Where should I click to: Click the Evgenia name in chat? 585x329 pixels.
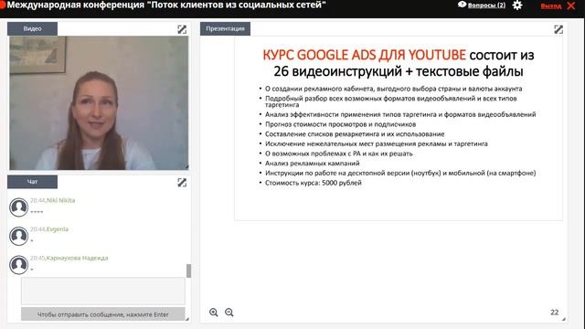(58, 229)
